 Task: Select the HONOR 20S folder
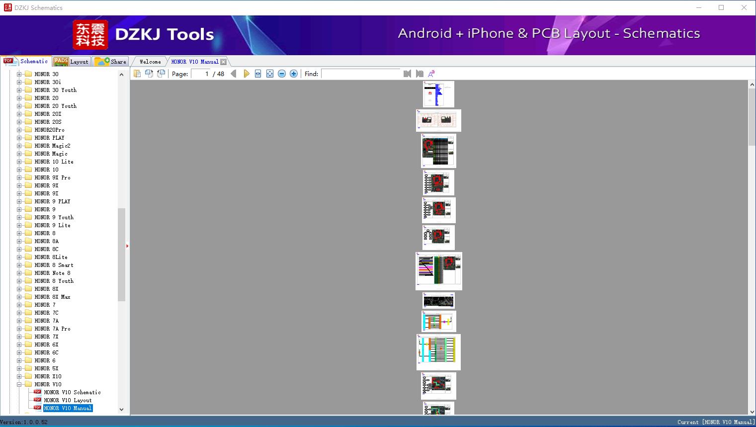pyautogui.click(x=48, y=122)
